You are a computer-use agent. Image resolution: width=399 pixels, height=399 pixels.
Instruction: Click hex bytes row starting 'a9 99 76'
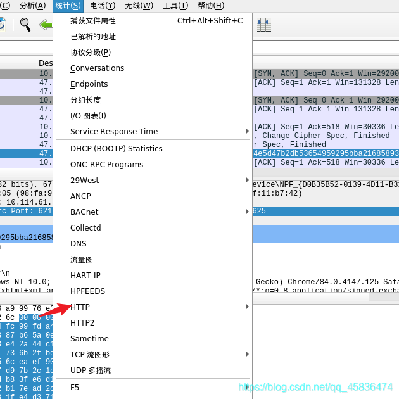(26, 308)
